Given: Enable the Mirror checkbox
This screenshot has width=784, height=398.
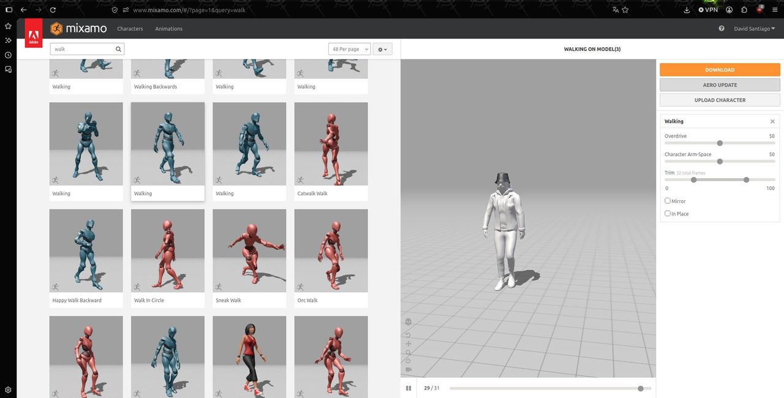Looking at the screenshot, I should (668, 201).
